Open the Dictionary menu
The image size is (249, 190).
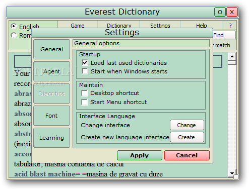119,26
